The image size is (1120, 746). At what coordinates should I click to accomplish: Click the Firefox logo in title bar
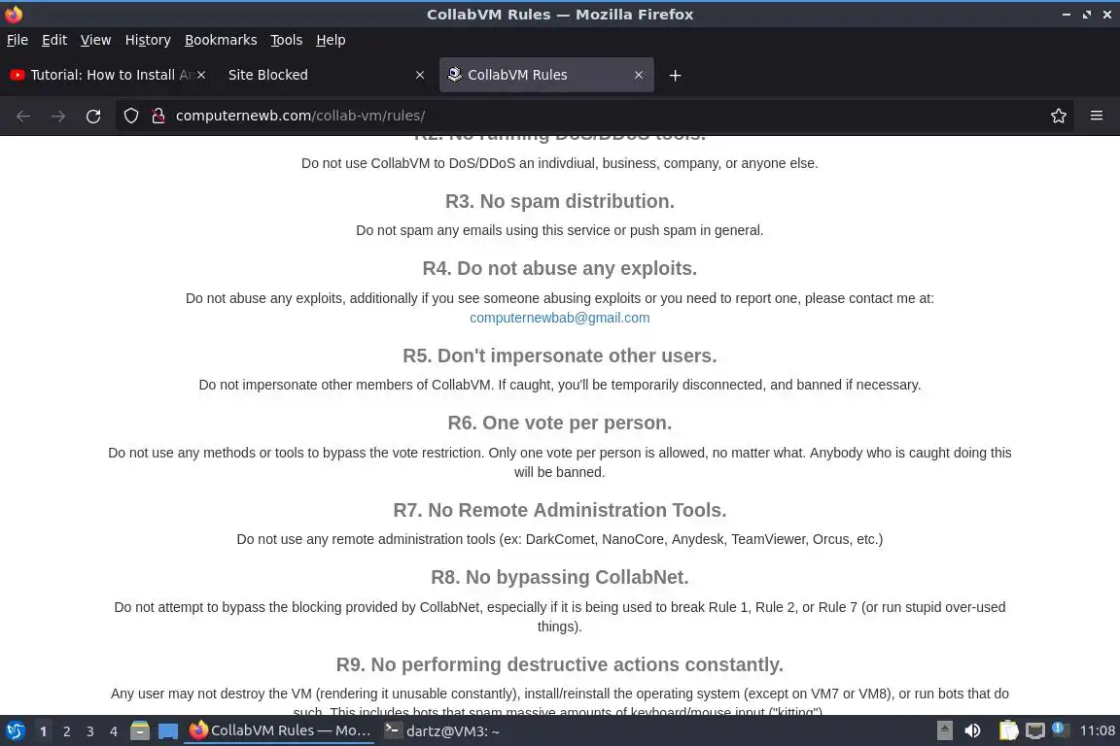[x=14, y=15]
